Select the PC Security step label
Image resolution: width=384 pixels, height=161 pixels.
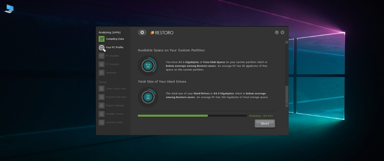[x=113, y=64]
